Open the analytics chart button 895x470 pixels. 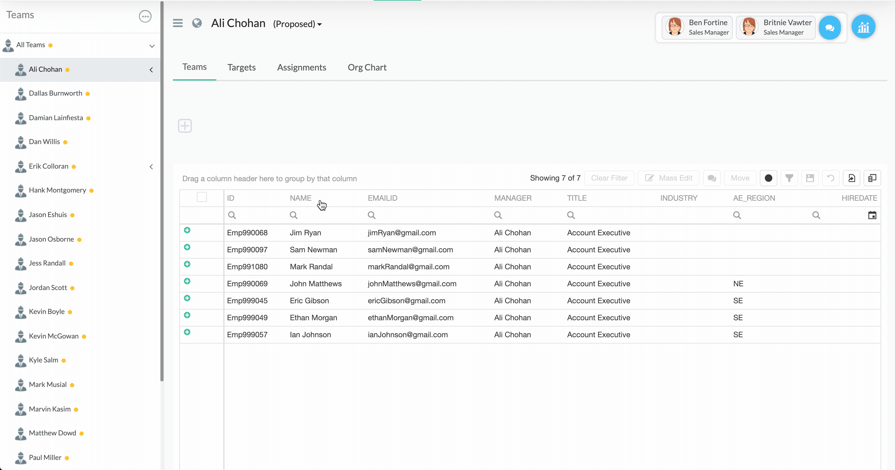[863, 27]
